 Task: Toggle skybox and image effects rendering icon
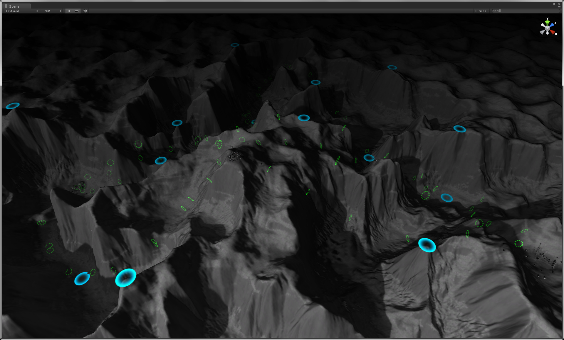(x=77, y=11)
